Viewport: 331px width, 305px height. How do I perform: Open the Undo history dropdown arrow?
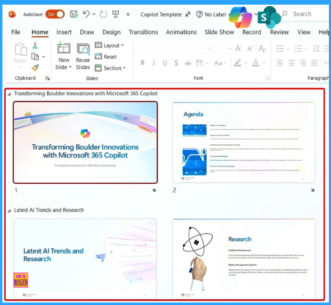click(94, 14)
